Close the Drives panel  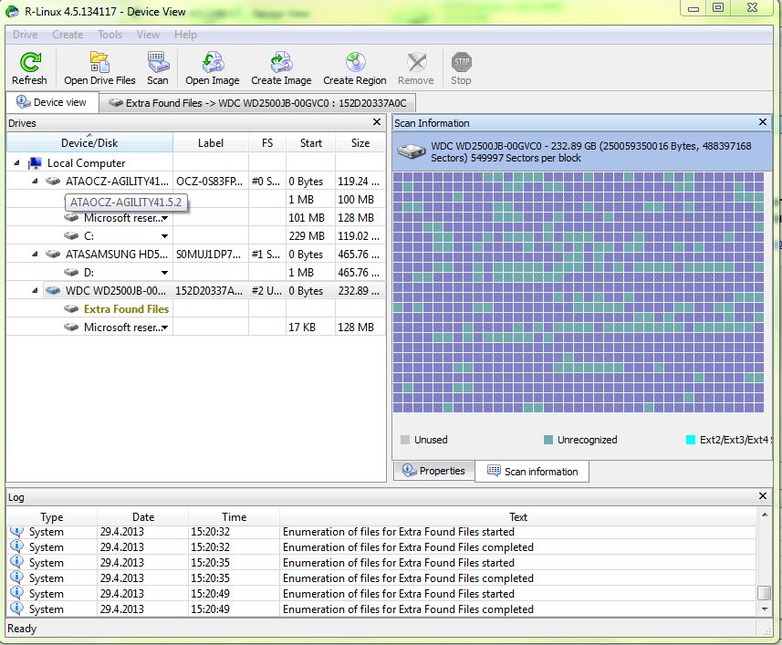[x=377, y=122]
